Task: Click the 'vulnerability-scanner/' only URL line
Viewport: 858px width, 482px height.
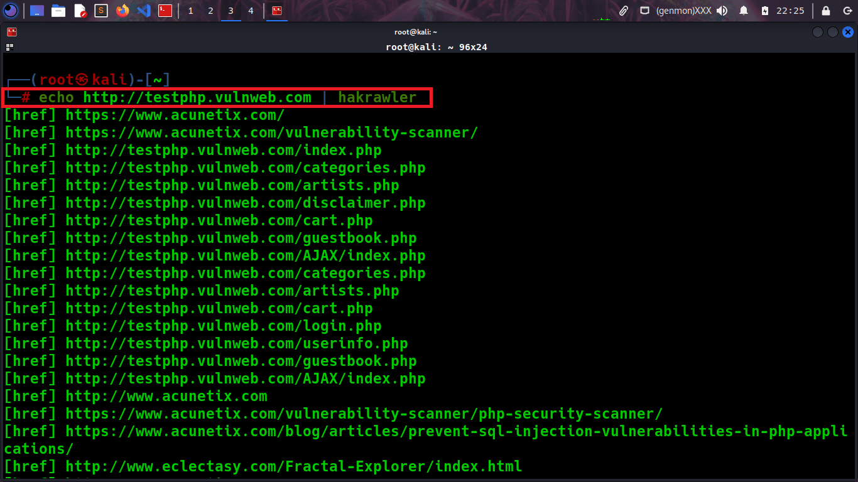Action: click(241, 132)
